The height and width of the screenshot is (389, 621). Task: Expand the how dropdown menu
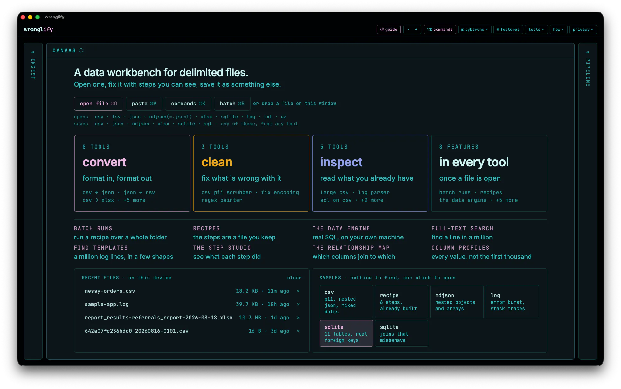point(558,30)
